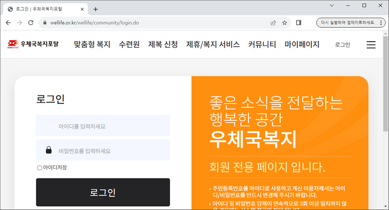
Task: Select the 로그인 | 우체국복지포탈 tab
Action: tap(46, 9)
